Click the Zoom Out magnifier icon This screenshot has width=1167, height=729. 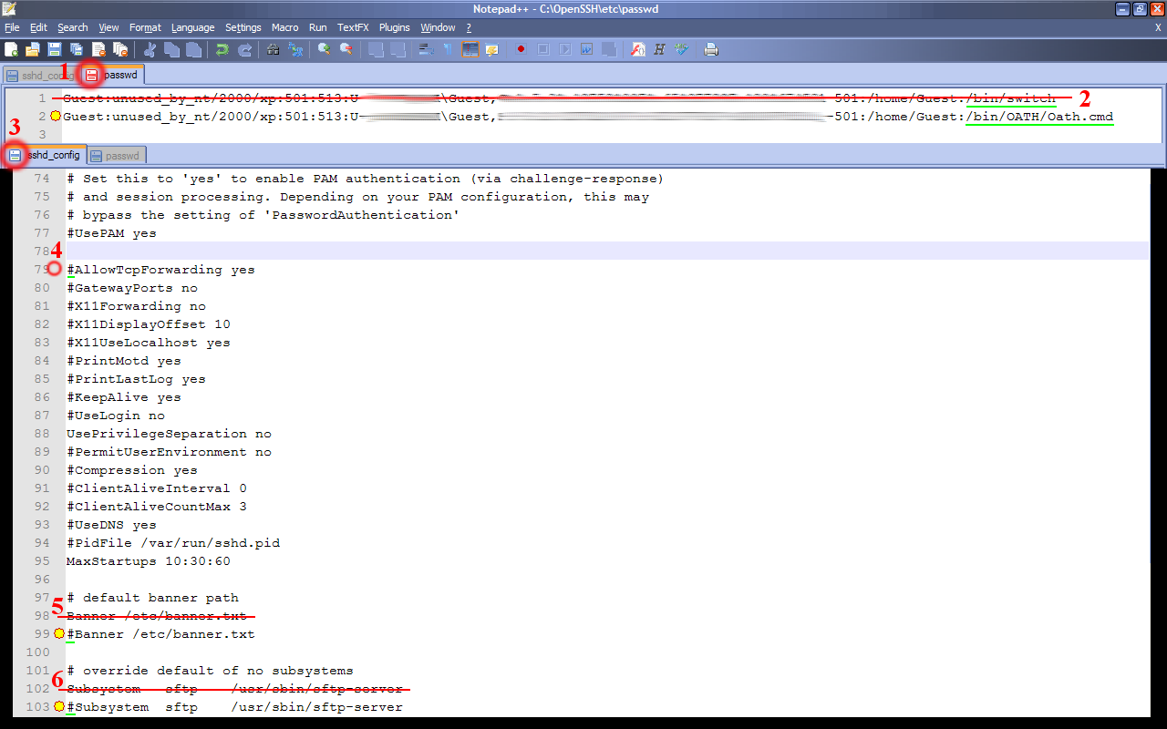(346, 49)
